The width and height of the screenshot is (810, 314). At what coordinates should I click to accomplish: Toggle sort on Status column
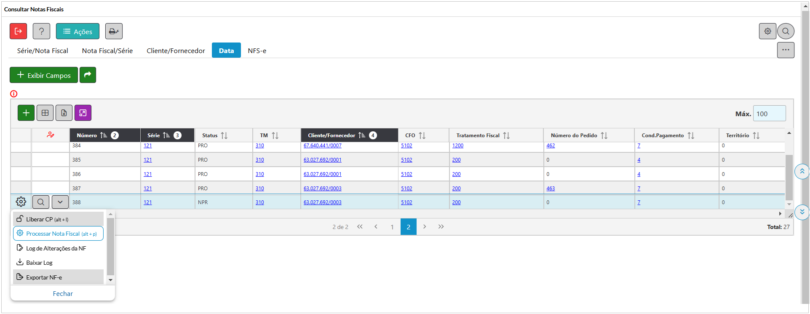pos(224,136)
